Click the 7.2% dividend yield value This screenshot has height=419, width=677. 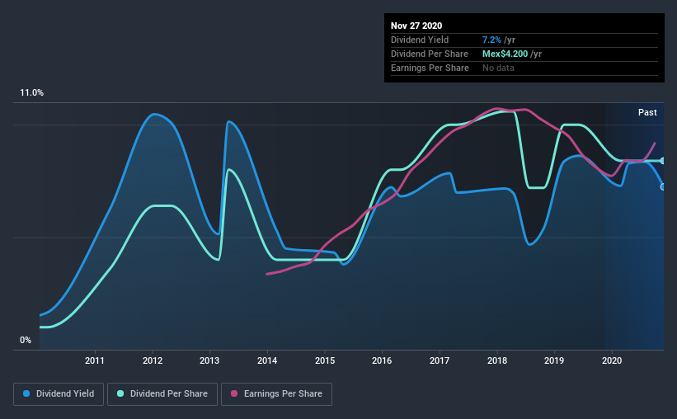click(x=491, y=40)
